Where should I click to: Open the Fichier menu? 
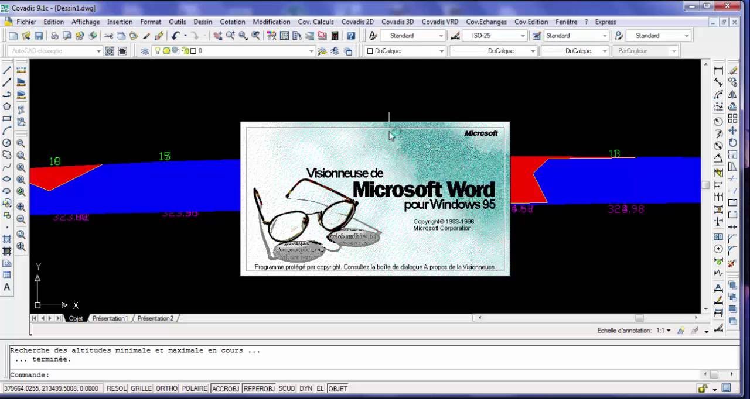tap(26, 22)
